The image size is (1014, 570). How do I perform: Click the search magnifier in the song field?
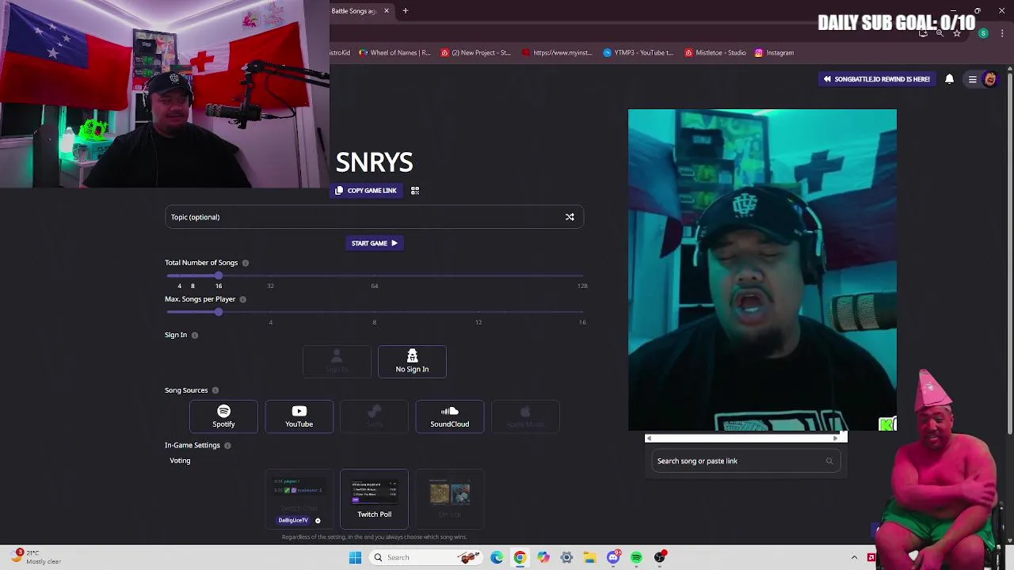point(829,461)
